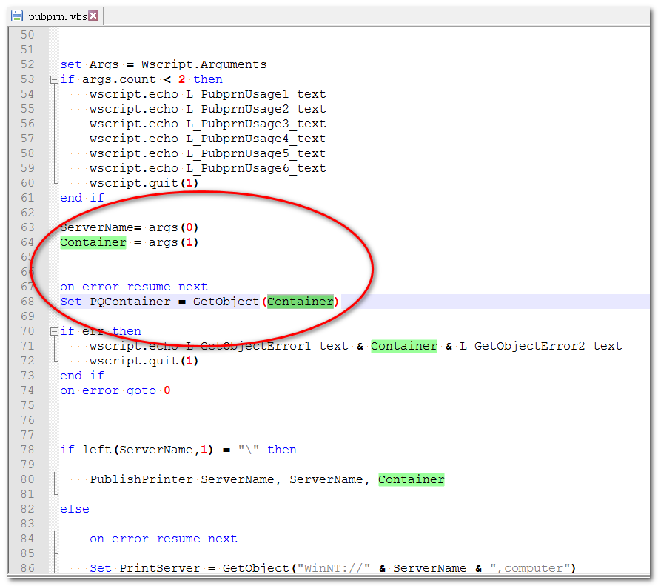Click the ",computer" string on line 86

pos(530,568)
